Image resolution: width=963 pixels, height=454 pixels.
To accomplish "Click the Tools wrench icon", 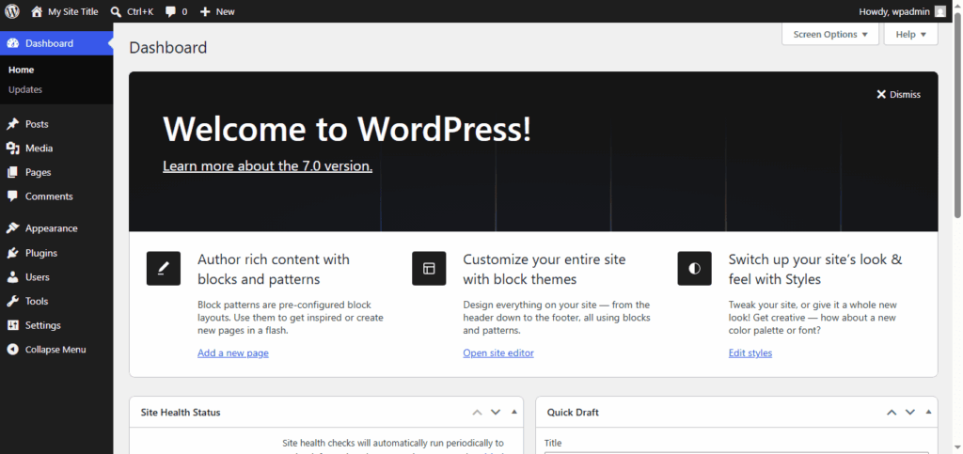I will tap(13, 301).
